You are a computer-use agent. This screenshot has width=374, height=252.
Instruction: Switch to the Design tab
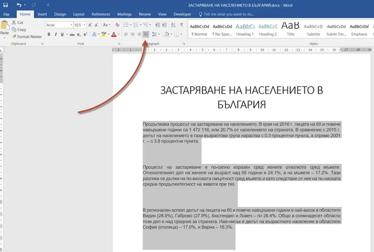coord(60,14)
